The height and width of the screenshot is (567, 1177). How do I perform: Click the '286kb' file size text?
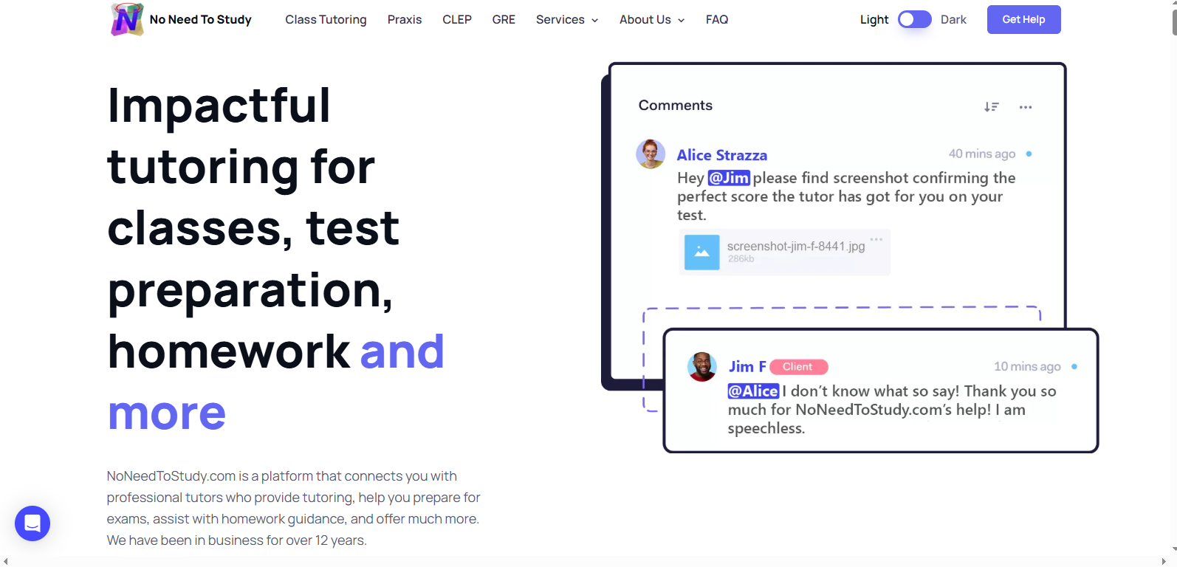pyautogui.click(x=741, y=259)
